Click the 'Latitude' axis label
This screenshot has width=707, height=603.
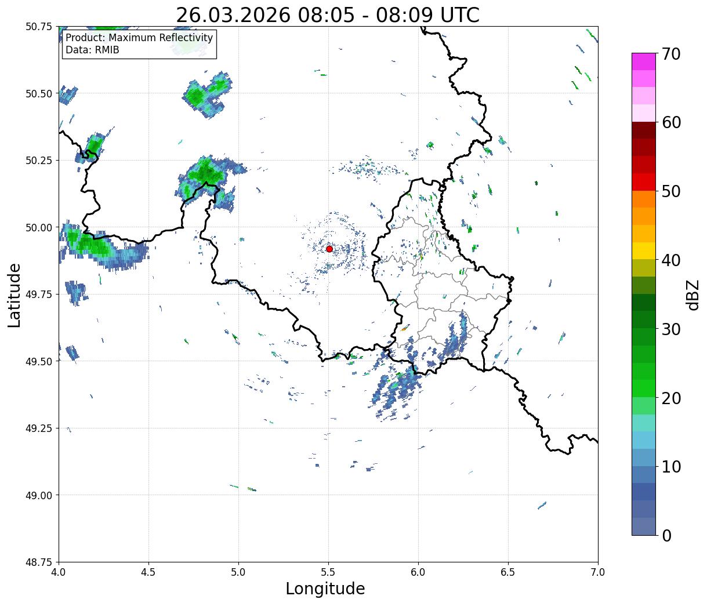14,295
